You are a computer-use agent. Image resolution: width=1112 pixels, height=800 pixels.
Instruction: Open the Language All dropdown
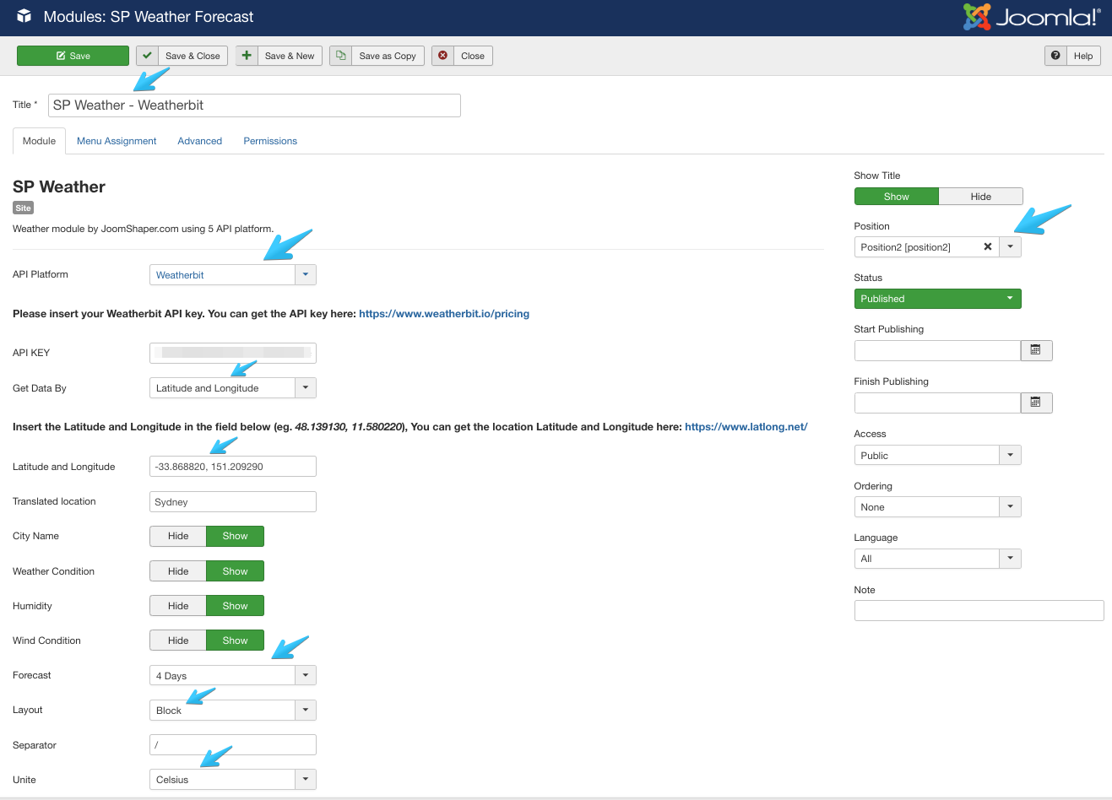pos(938,559)
